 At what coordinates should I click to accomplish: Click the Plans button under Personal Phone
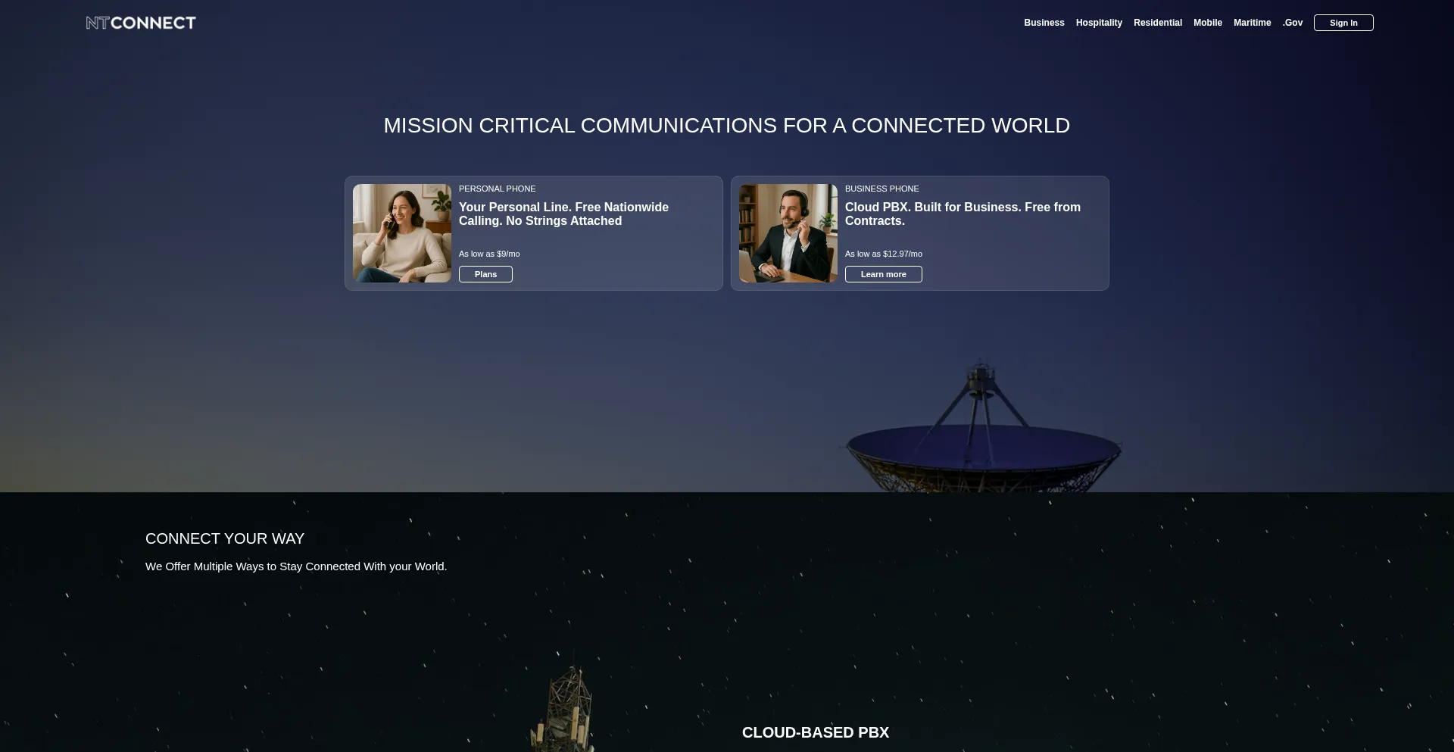point(485,274)
